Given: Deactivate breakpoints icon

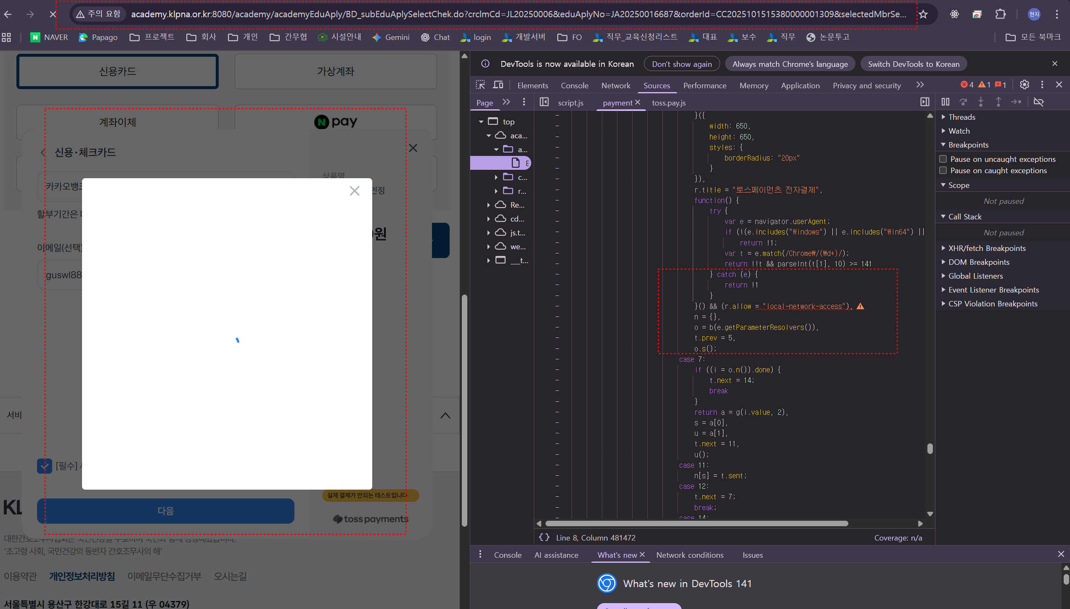Looking at the screenshot, I should pos(1038,102).
